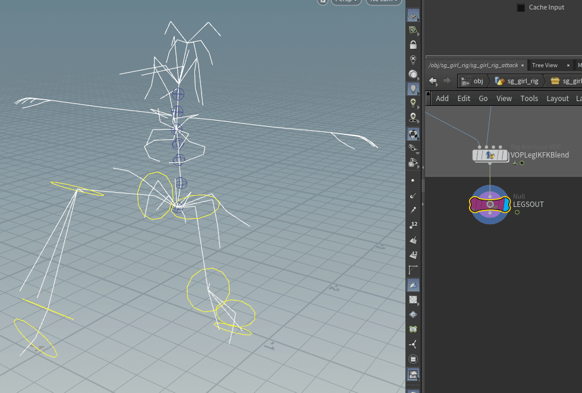Open the Persp view dropdown

click(346, 2)
